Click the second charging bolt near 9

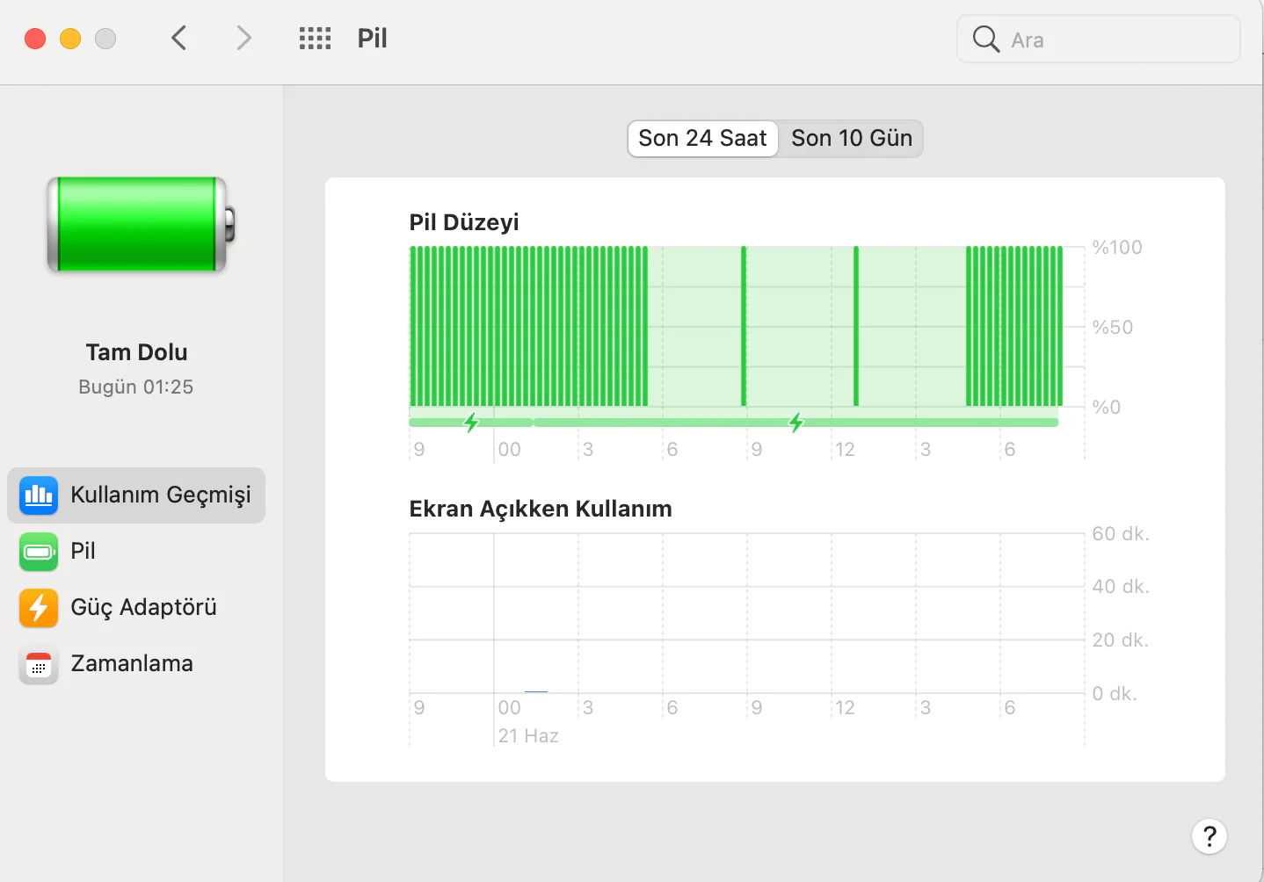click(x=796, y=423)
